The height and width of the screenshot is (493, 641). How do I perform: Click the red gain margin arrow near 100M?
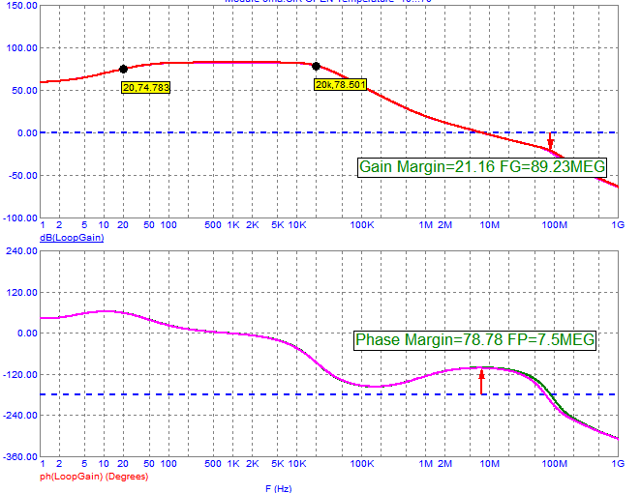coord(550,141)
